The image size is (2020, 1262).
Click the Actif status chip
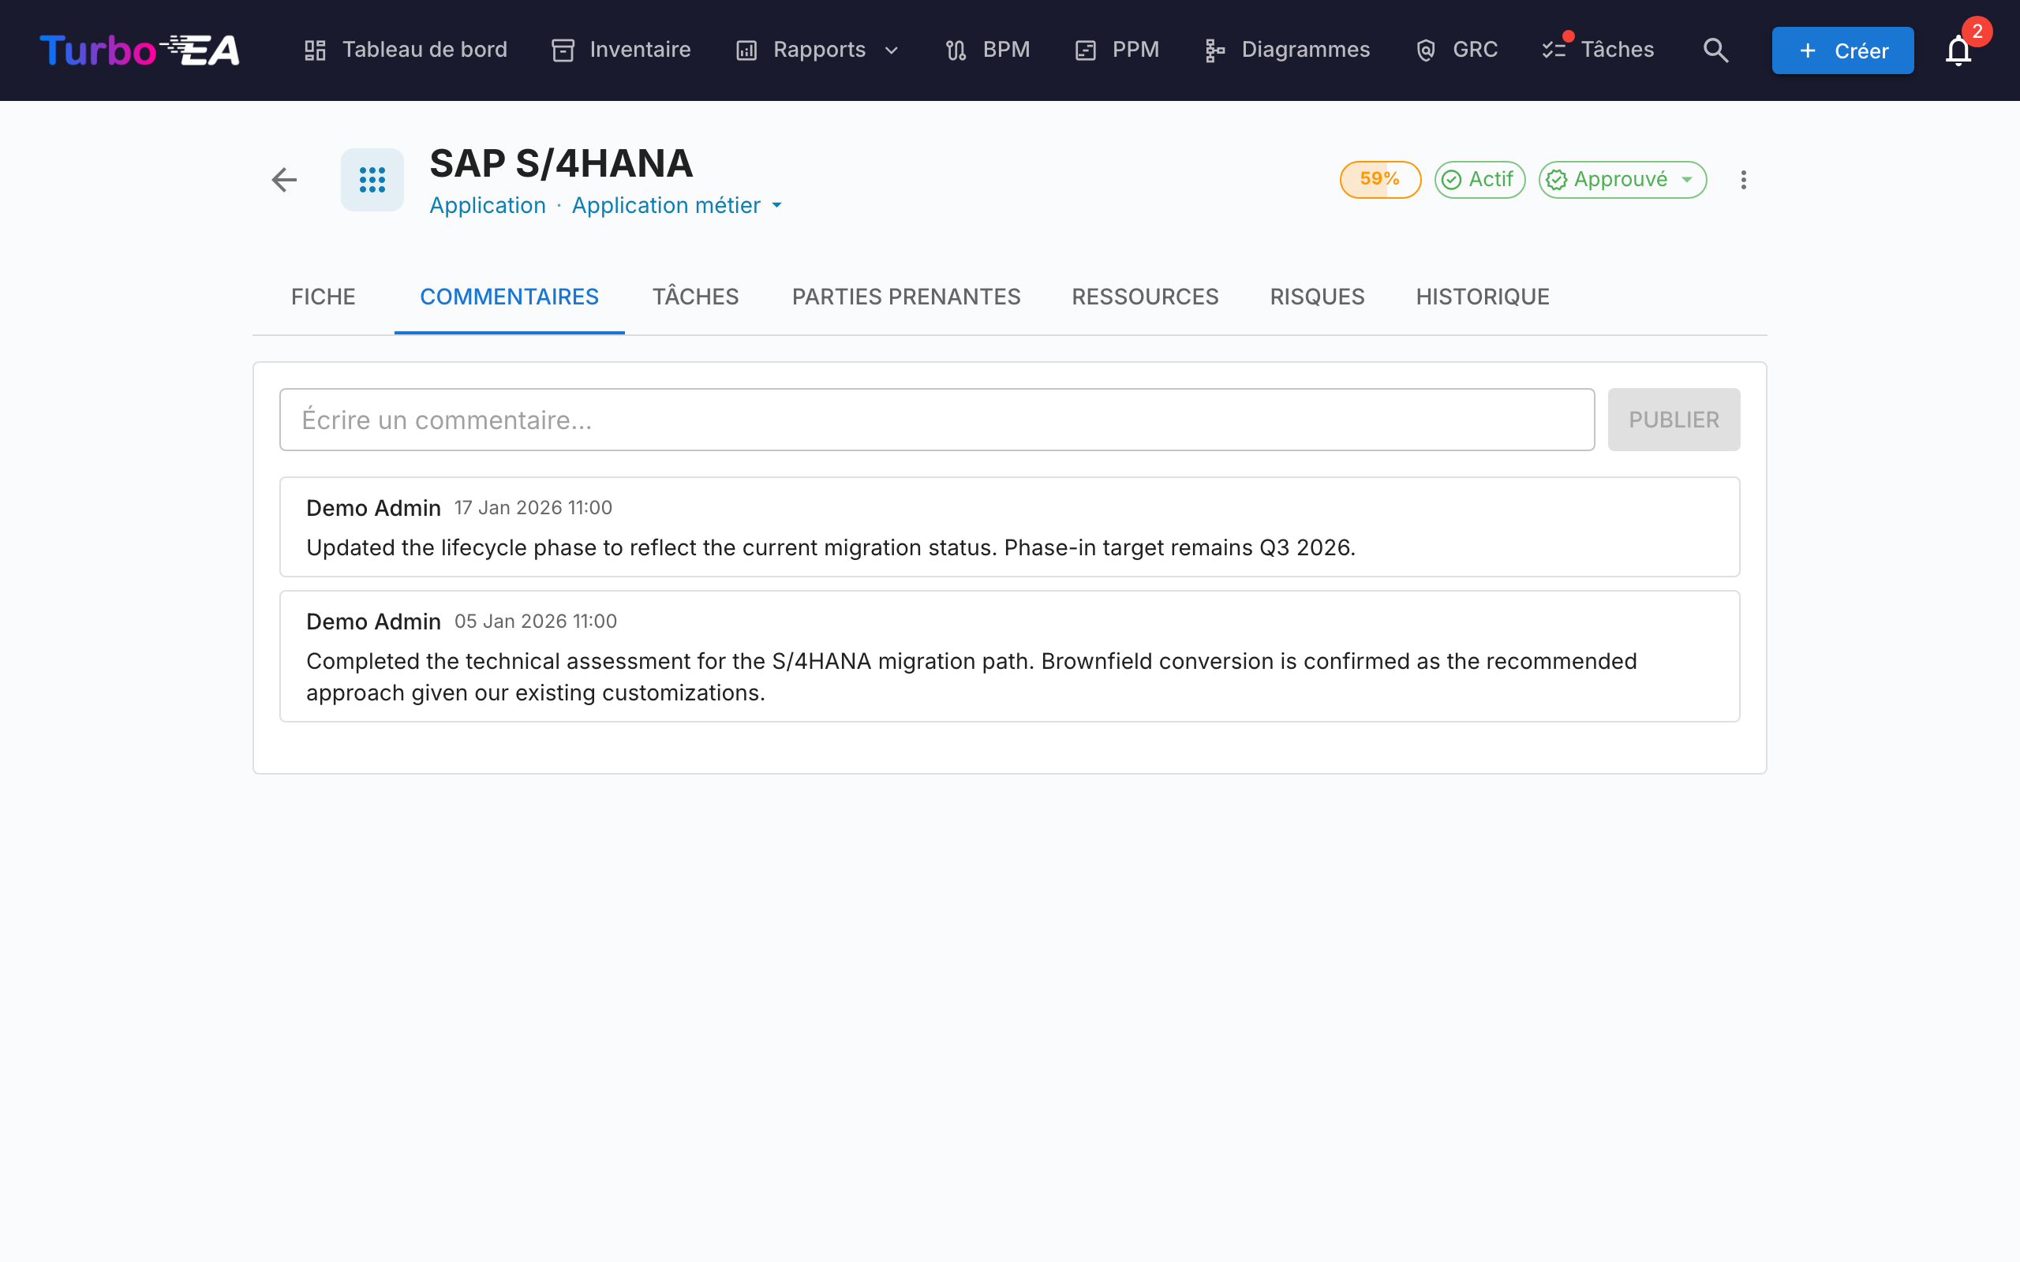point(1479,180)
